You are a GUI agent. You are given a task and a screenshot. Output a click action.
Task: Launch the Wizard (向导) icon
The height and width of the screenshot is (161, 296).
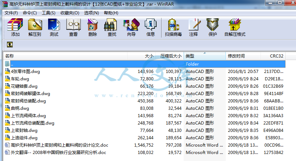131,25
